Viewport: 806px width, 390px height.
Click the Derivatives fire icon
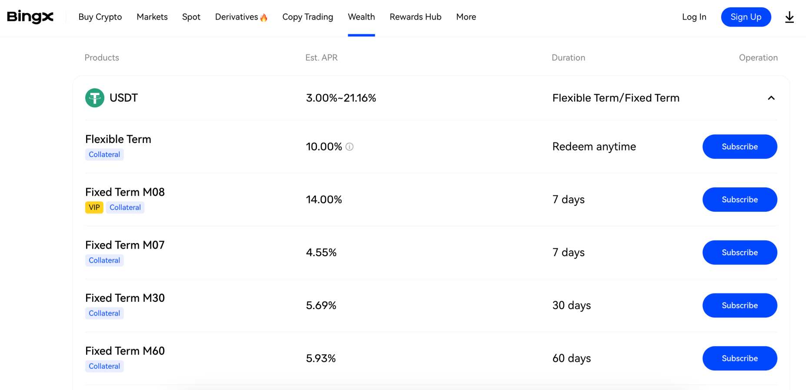pos(264,17)
